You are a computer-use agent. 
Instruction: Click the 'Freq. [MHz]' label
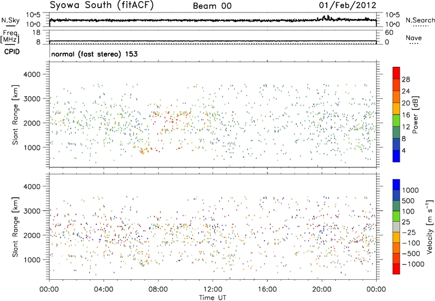[10, 36]
